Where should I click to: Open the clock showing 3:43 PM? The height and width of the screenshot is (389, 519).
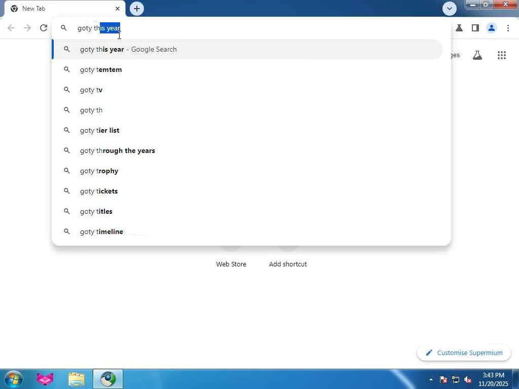point(493,379)
